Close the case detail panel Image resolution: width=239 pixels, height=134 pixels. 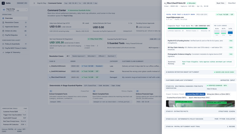232,3
